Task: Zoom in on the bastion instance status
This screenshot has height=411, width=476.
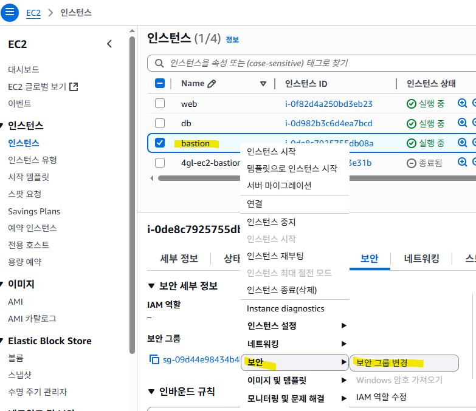Action: (x=462, y=142)
